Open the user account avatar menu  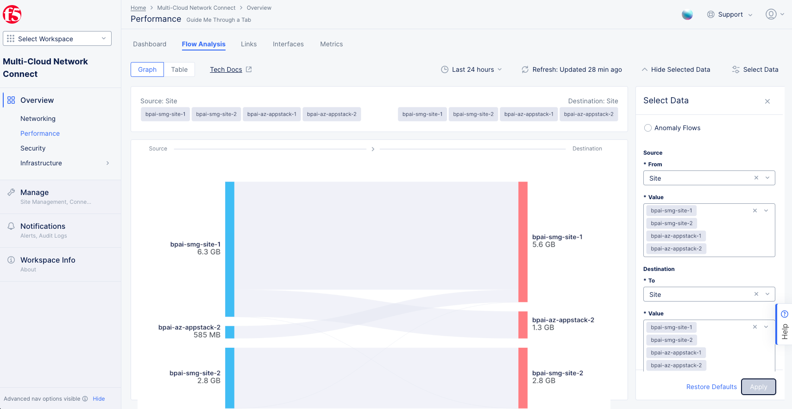point(771,14)
